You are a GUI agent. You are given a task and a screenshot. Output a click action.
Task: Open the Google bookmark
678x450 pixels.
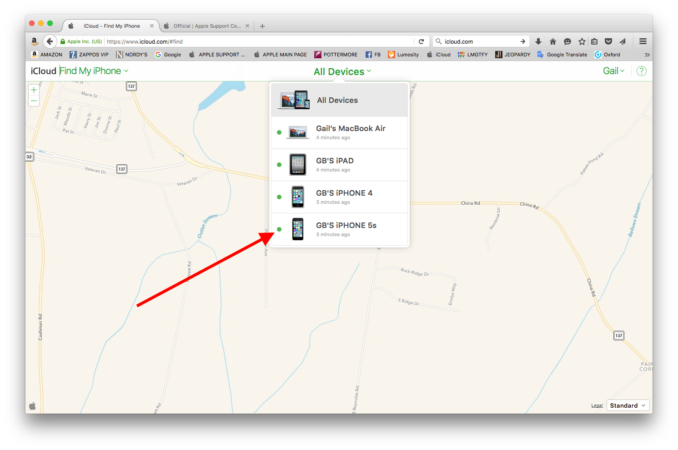pos(168,55)
